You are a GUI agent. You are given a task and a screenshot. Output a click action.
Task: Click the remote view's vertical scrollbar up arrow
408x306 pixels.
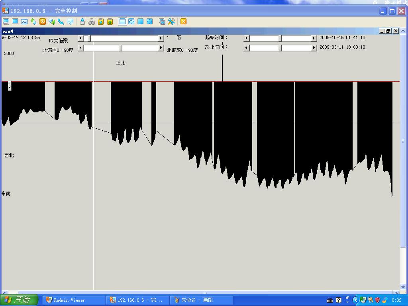[403, 31]
